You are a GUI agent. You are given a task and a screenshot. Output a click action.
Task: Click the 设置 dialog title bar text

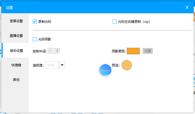(9, 8)
